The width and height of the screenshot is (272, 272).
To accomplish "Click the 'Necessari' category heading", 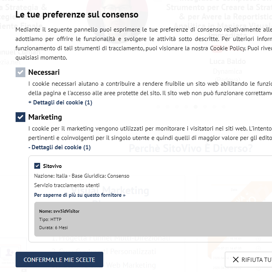I will tap(44, 72).
